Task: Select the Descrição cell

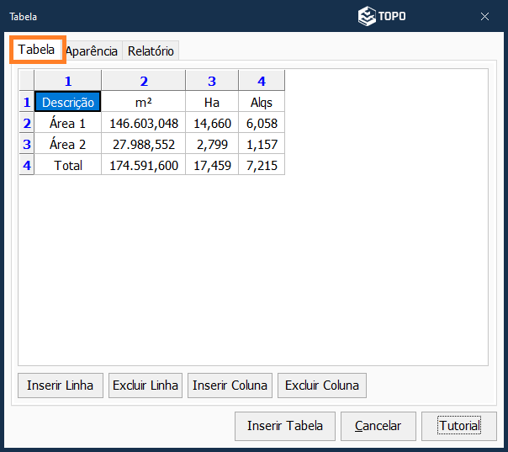Action: pyautogui.click(x=68, y=102)
